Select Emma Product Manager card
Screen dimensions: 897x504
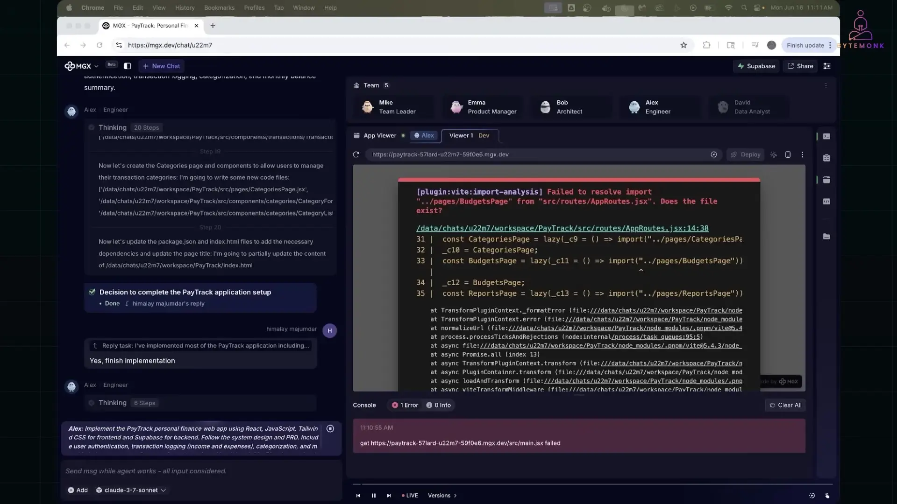pos(484,107)
